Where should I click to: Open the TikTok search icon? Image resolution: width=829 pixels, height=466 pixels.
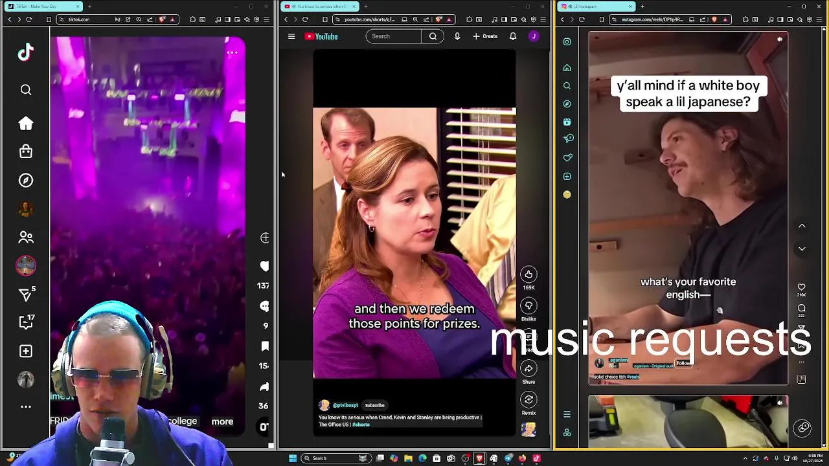[x=26, y=90]
